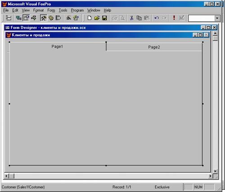225x192 pixels.
Task: Open the Edit menu
Action: (15, 10)
